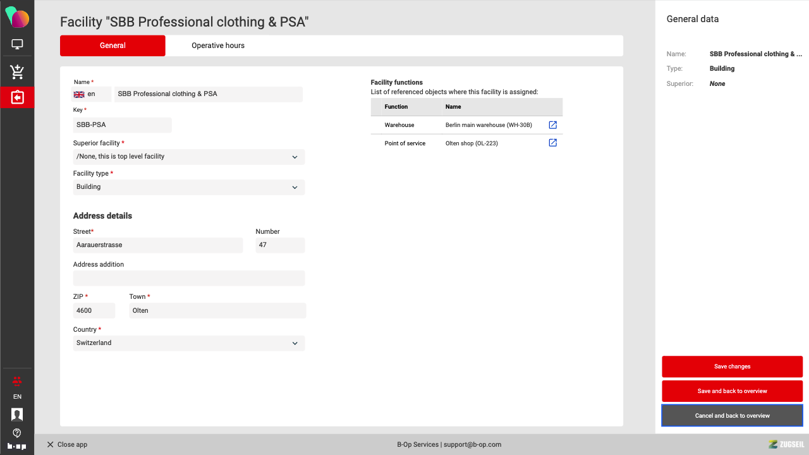Open the Country dropdown showing Switzerland
The width and height of the screenshot is (809, 455).
188,343
